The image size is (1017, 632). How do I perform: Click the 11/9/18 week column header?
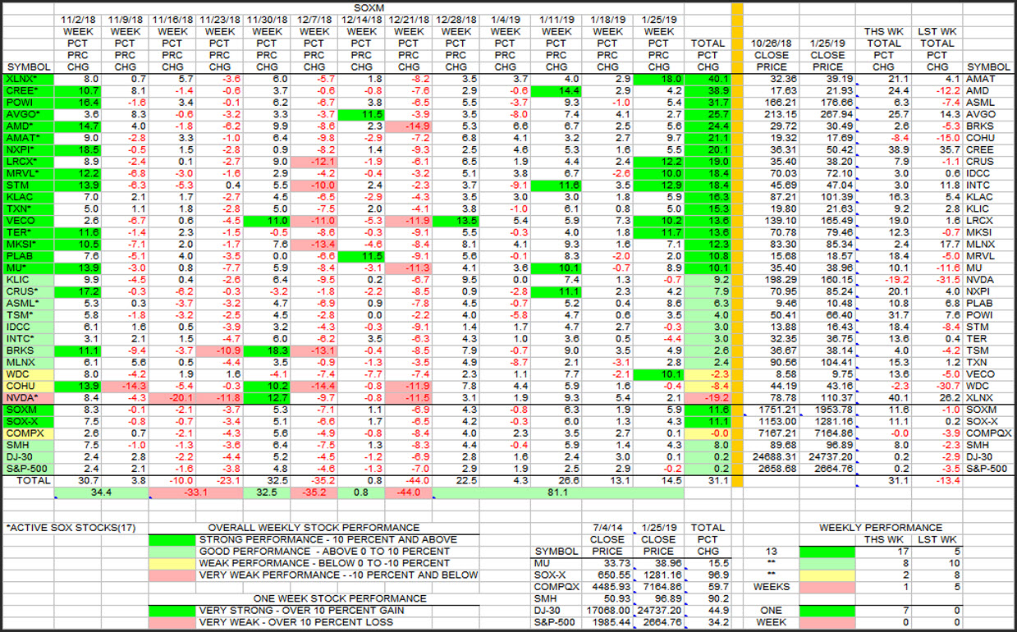tap(126, 19)
